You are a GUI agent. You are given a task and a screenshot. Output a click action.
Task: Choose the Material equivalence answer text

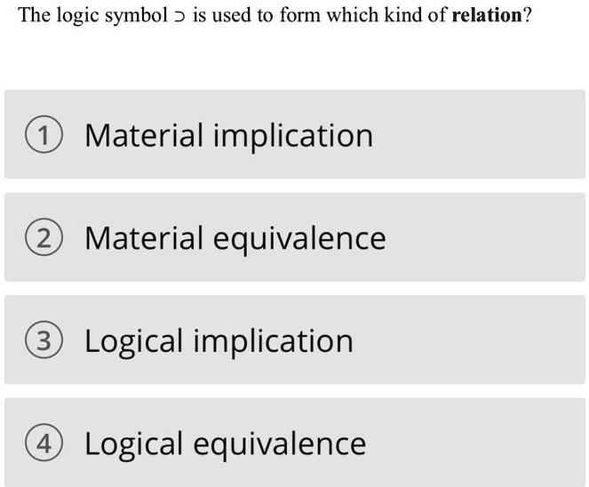[235, 239]
